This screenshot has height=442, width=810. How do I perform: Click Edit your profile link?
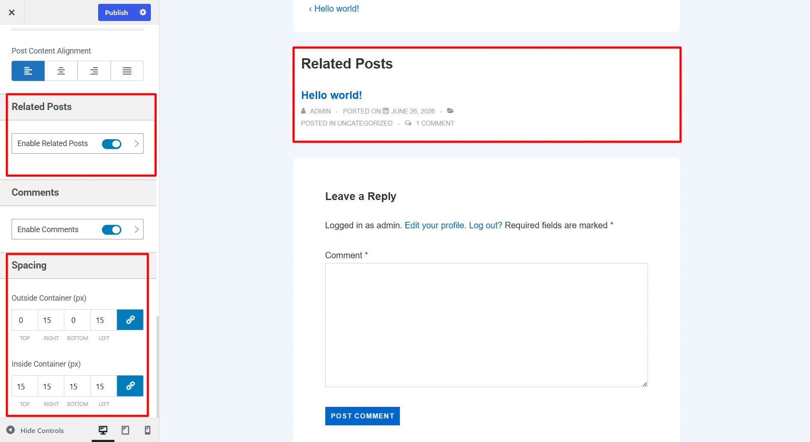(x=435, y=225)
